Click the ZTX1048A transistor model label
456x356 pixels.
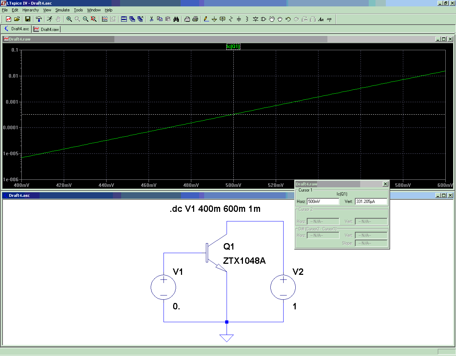(x=244, y=261)
